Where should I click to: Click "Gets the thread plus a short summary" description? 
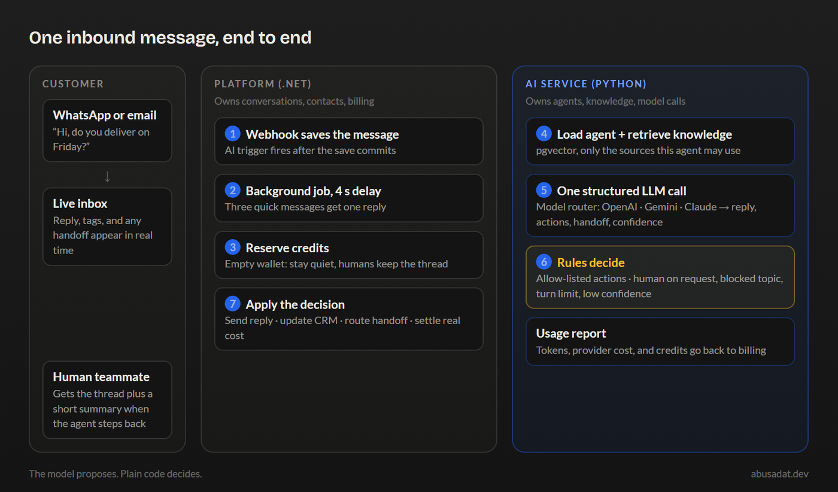point(103,409)
